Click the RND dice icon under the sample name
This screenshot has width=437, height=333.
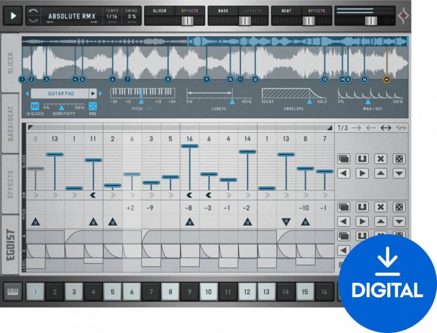(93, 107)
